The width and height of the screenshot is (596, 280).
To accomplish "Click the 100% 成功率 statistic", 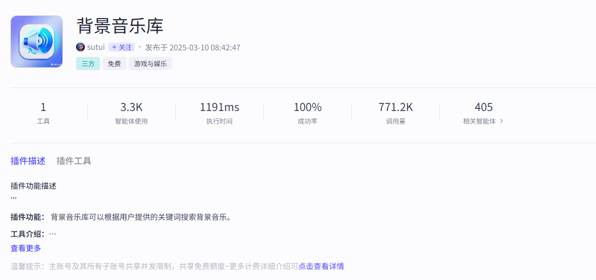I will tap(308, 113).
